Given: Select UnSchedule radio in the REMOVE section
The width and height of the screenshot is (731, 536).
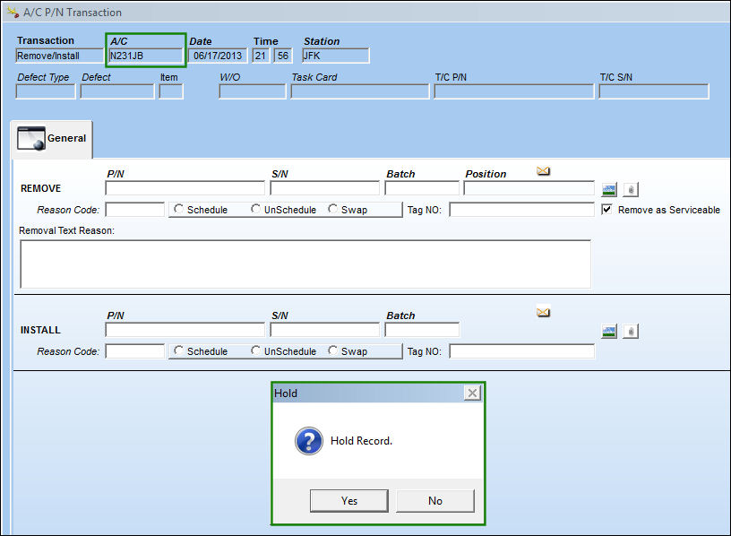Looking at the screenshot, I should point(255,209).
